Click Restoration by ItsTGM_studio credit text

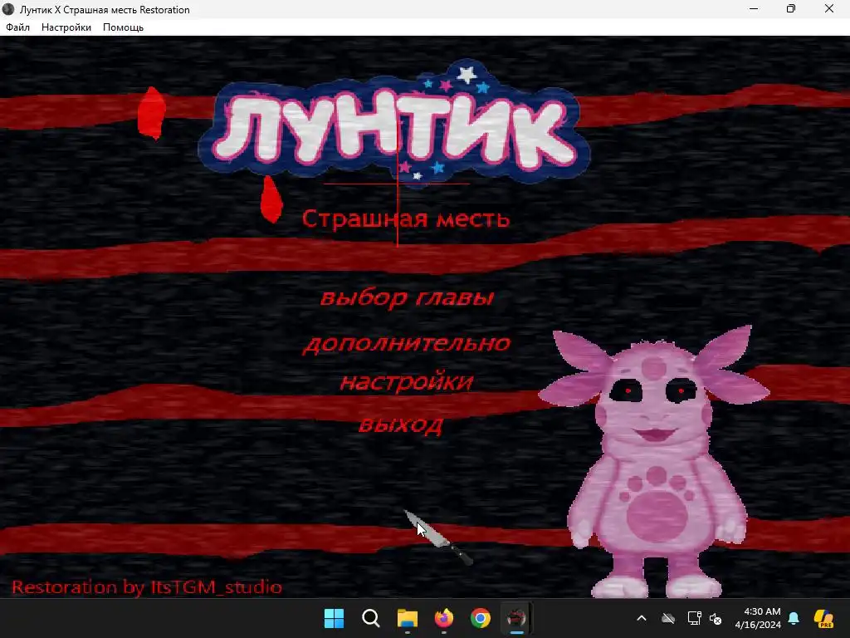(147, 587)
